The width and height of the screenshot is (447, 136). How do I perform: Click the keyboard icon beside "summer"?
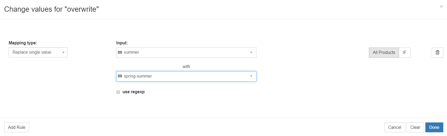tap(120, 52)
